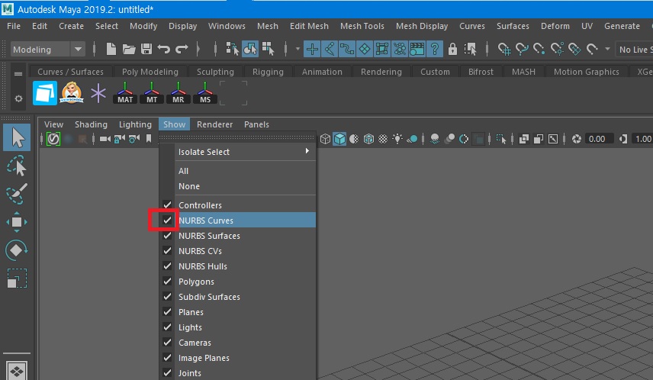Activate the Paint Selection tool
Image resolution: width=653 pixels, height=380 pixels.
(x=17, y=194)
